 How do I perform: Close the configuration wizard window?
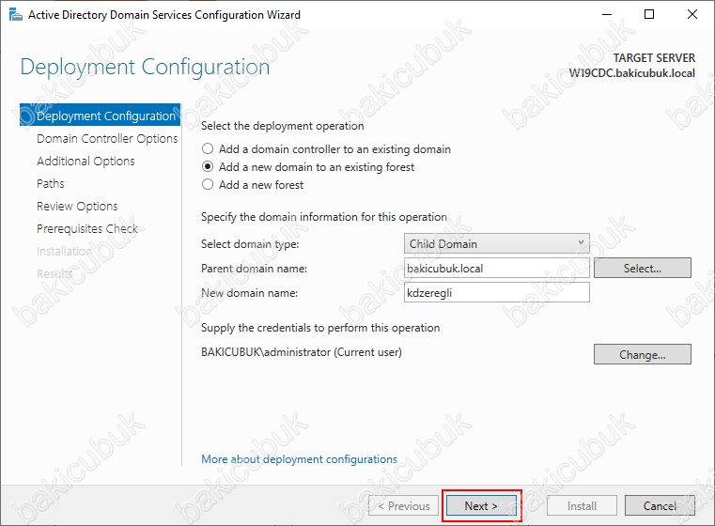[692, 15]
